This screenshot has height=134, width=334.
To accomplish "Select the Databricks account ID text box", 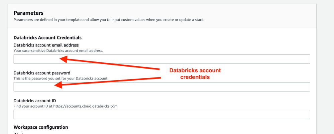I will click(162, 114).
